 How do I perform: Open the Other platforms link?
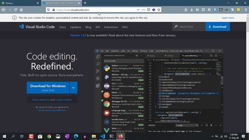click(x=41, y=100)
